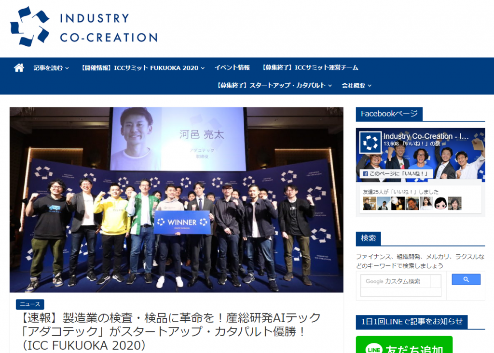This screenshot has height=353, width=494.
Task: Open the winner group photo image
Action: click(x=177, y=200)
